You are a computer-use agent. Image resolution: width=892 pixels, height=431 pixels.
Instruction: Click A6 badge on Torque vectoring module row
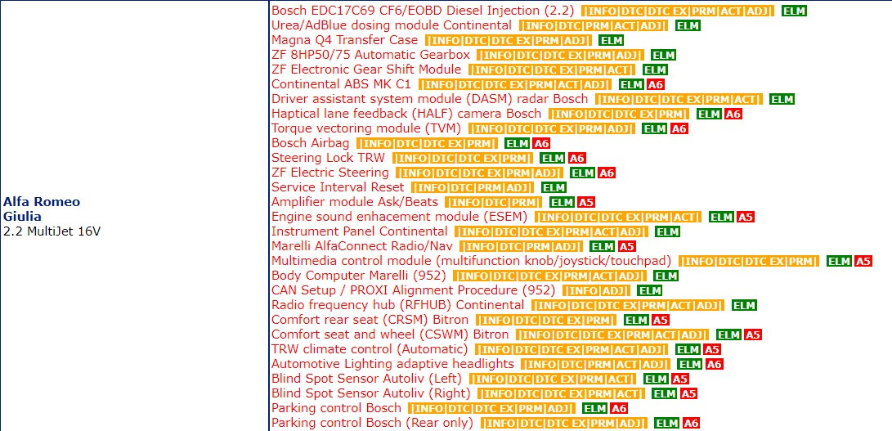pyautogui.click(x=679, y=129)
